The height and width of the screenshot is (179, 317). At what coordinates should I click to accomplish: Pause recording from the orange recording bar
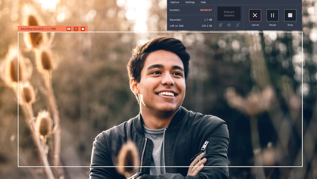click(76, 29)
